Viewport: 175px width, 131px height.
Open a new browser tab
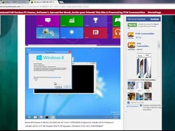click(62, 2)
